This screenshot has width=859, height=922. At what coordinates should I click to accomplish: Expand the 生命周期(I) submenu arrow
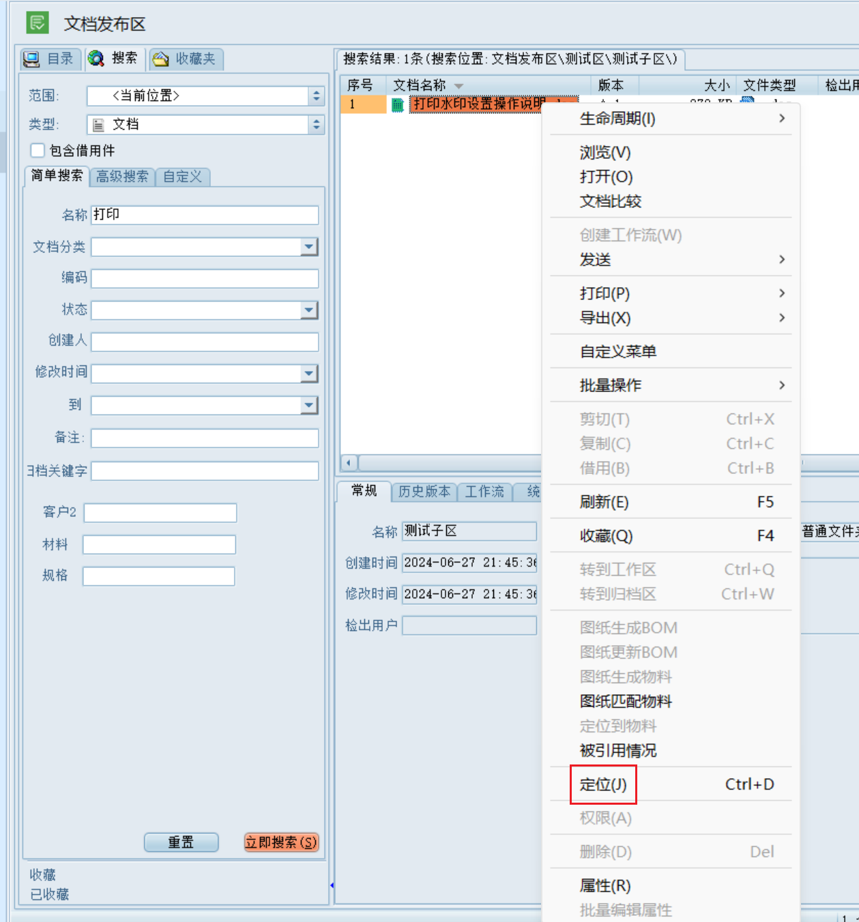click(782, 119)
